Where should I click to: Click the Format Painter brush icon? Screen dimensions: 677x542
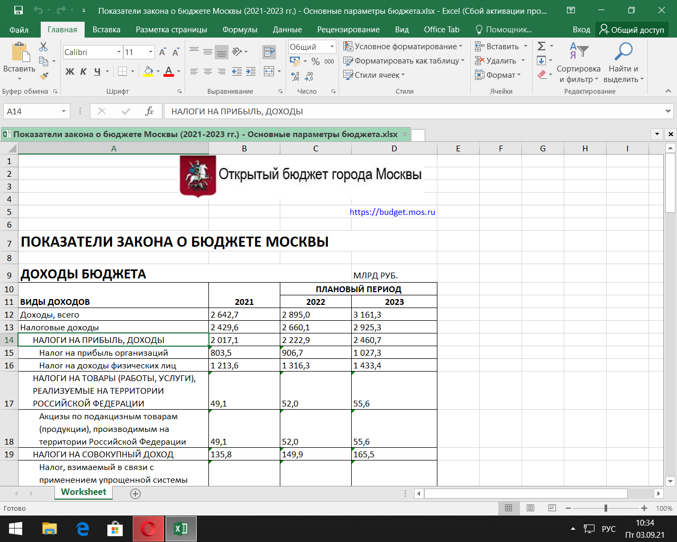tap(43, 76)
